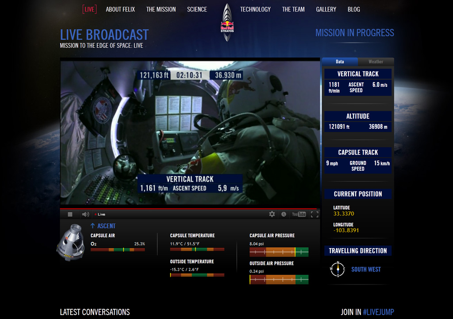This screenshot has height=319, width=453.
Task: Click the Vertical Track panel header
Action: point(357,74)
